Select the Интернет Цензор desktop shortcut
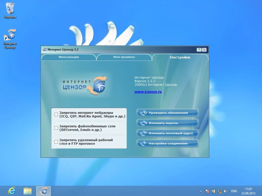 click(x=10, y=39)
